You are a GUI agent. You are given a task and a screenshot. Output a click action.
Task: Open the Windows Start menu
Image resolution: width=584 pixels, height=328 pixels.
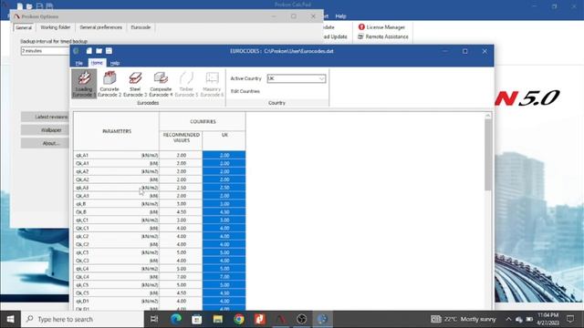click(10, 319)
